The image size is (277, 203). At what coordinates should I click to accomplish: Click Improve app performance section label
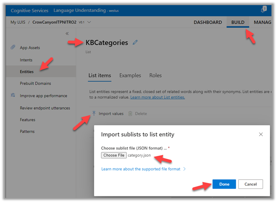pyautogui.click(x=43, y=96)
